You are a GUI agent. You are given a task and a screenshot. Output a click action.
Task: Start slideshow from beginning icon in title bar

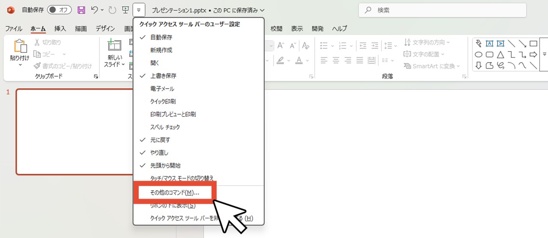125,9
